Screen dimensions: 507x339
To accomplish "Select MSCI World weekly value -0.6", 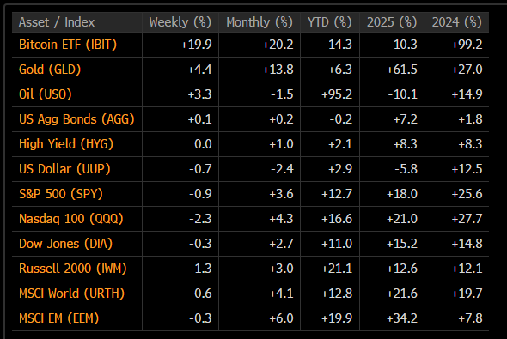I will point(200,294).
